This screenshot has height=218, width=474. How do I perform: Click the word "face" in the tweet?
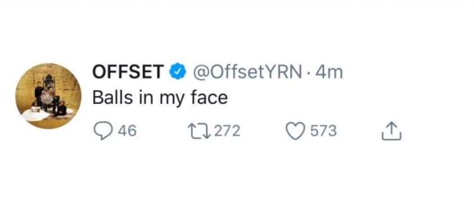point(209,98)
